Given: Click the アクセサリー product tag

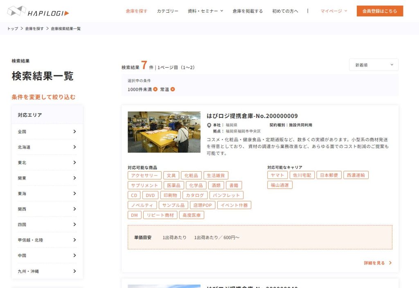Looking at the screenshot, I should tap(144, 175).
